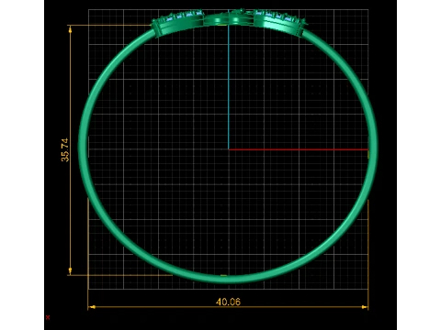Click the top arrowhead of the 35.74 dimension

click(70, 29)
